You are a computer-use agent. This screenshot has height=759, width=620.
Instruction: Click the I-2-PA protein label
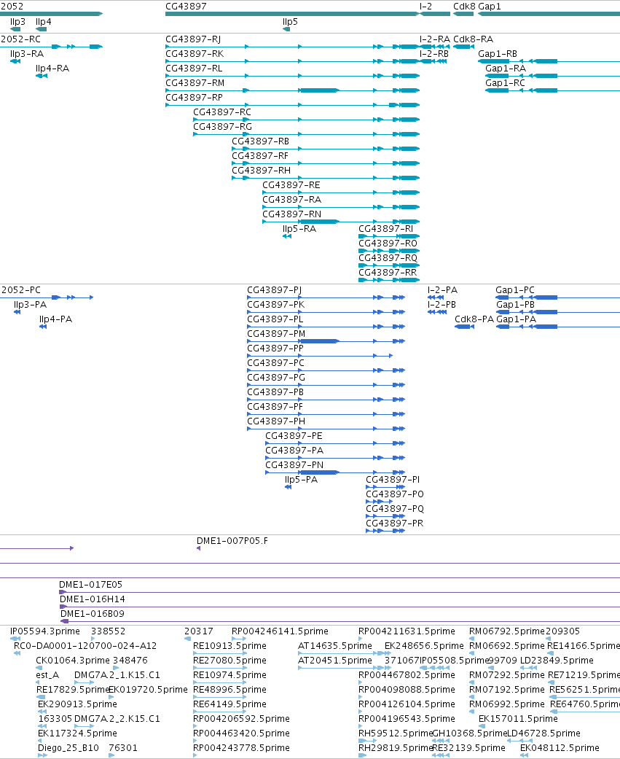[442, 290]
